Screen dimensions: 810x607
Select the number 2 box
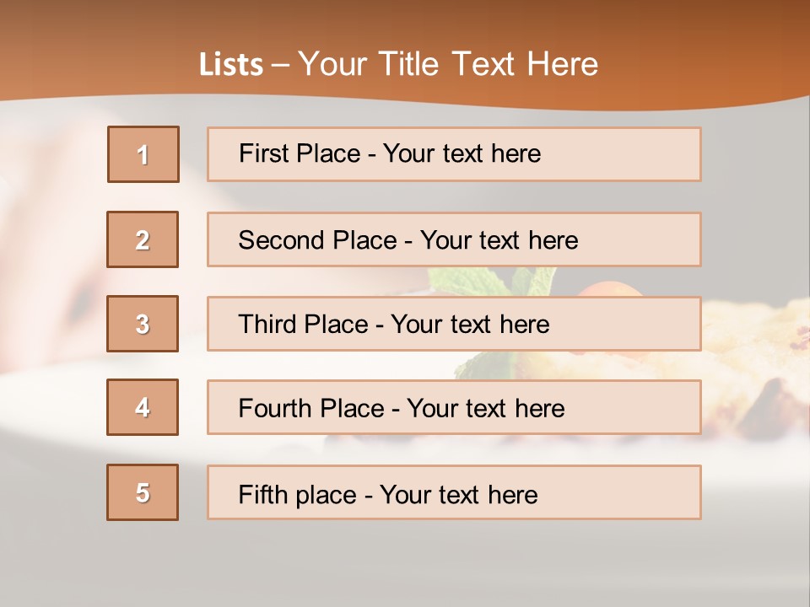[143, 239]
